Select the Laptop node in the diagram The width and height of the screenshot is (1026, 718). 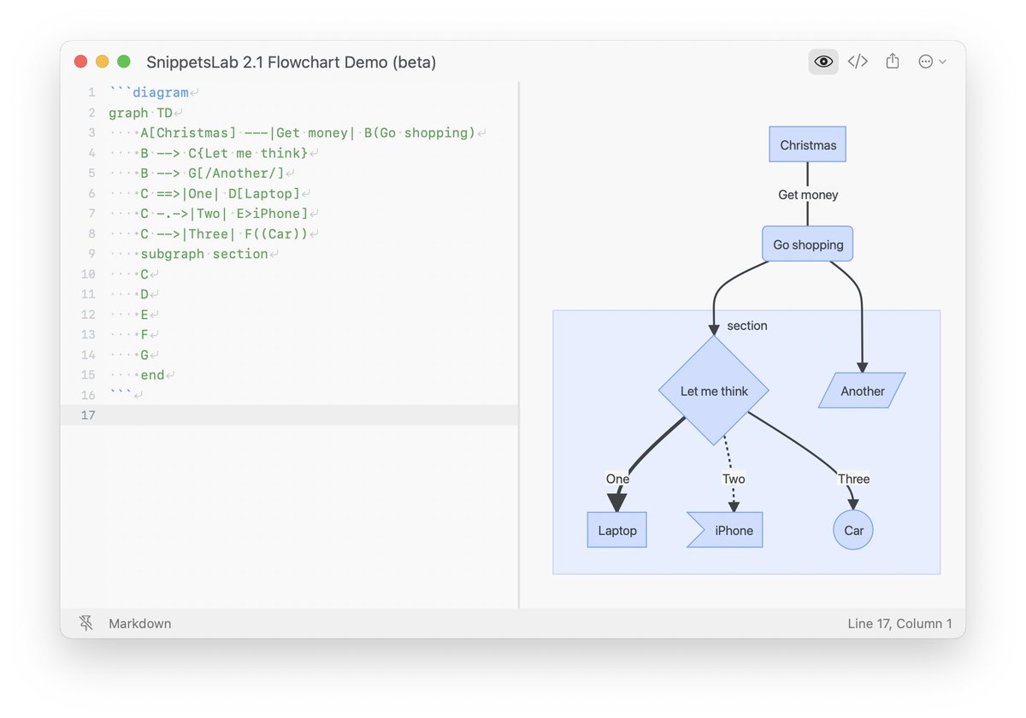tap(617, 530)
